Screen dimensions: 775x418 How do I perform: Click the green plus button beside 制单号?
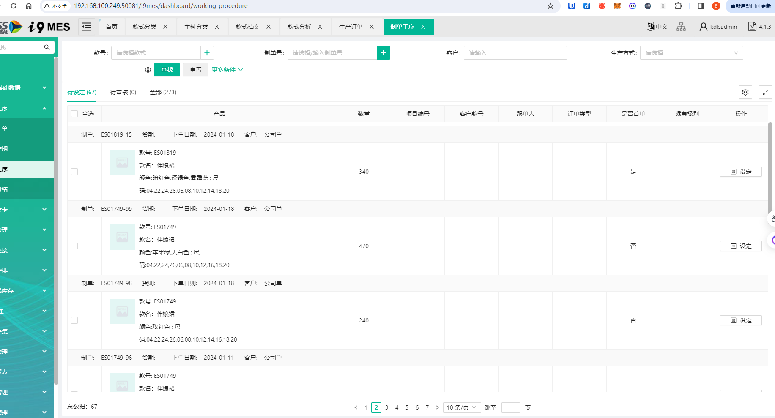coord(383,53)
